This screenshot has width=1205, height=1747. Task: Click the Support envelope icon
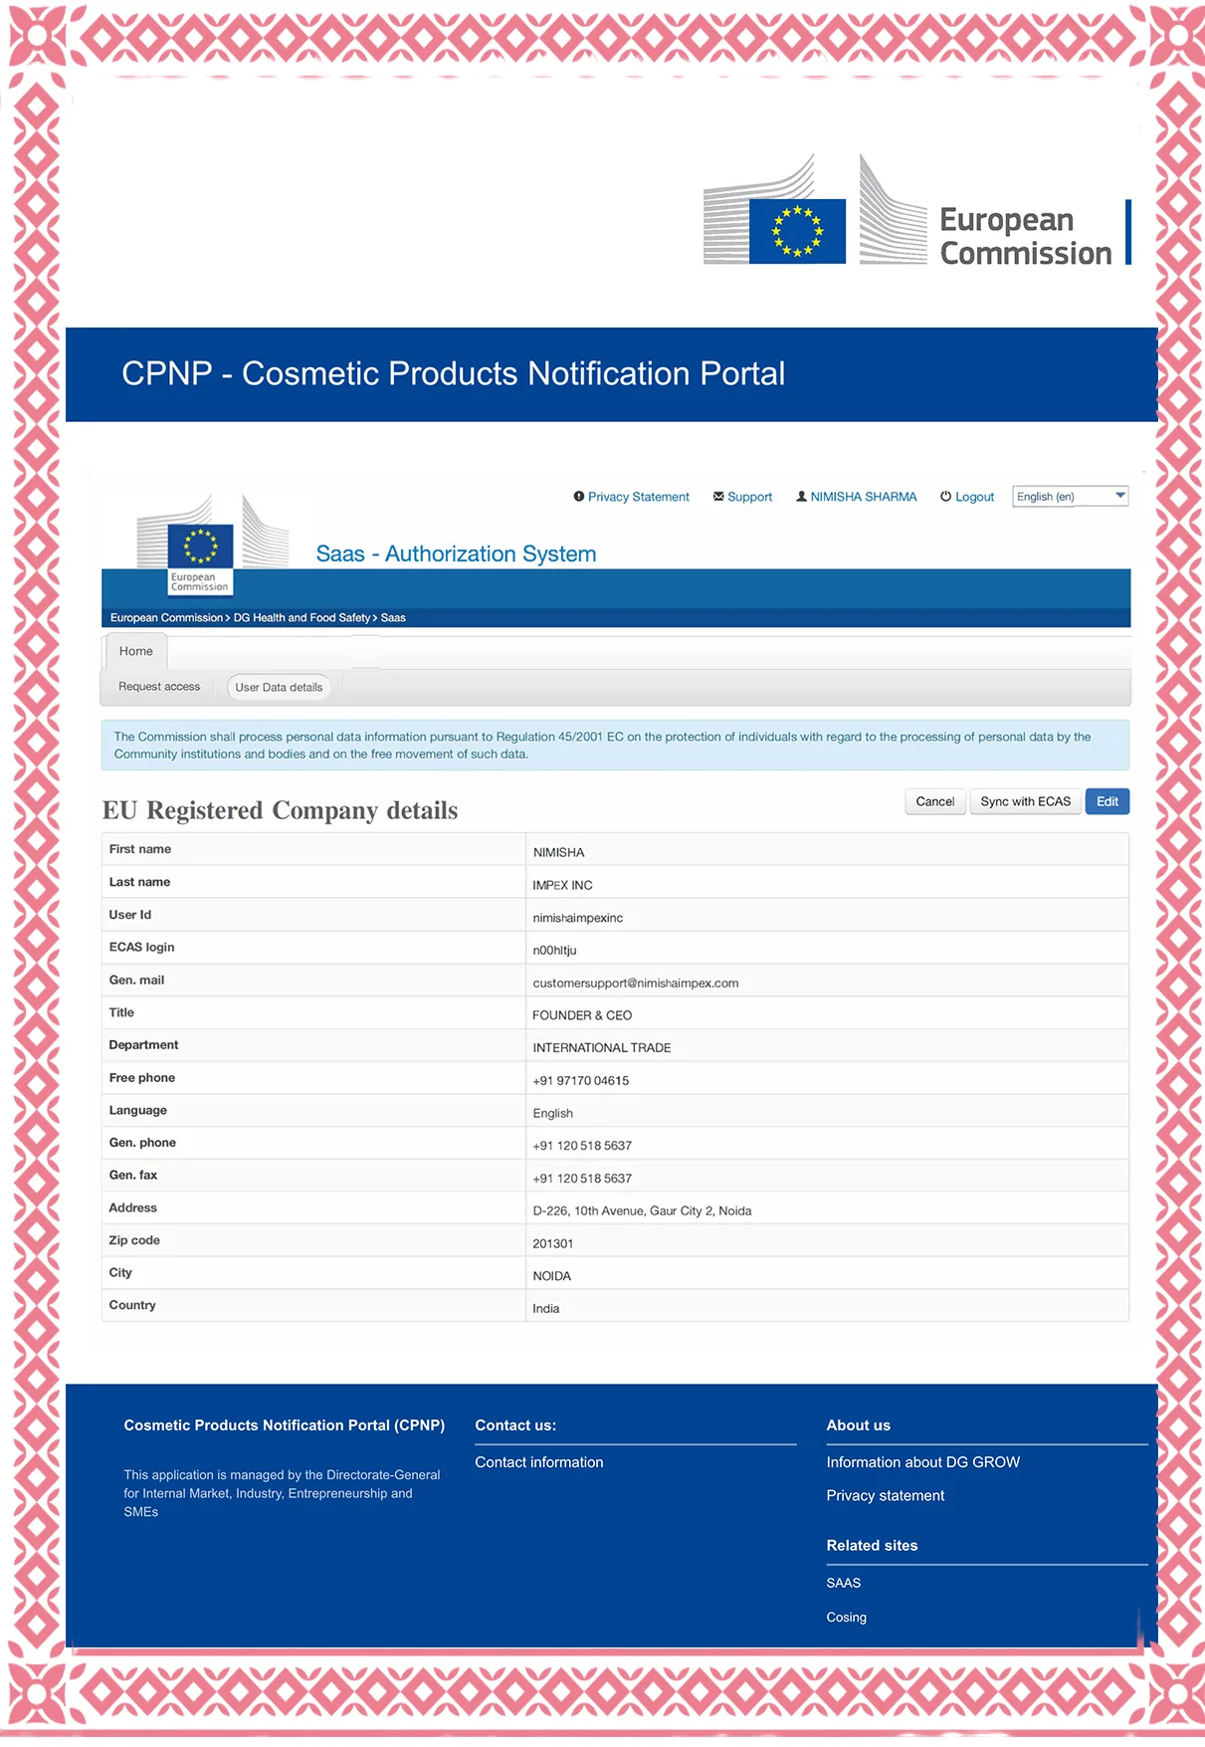click(x=718, y=497)
